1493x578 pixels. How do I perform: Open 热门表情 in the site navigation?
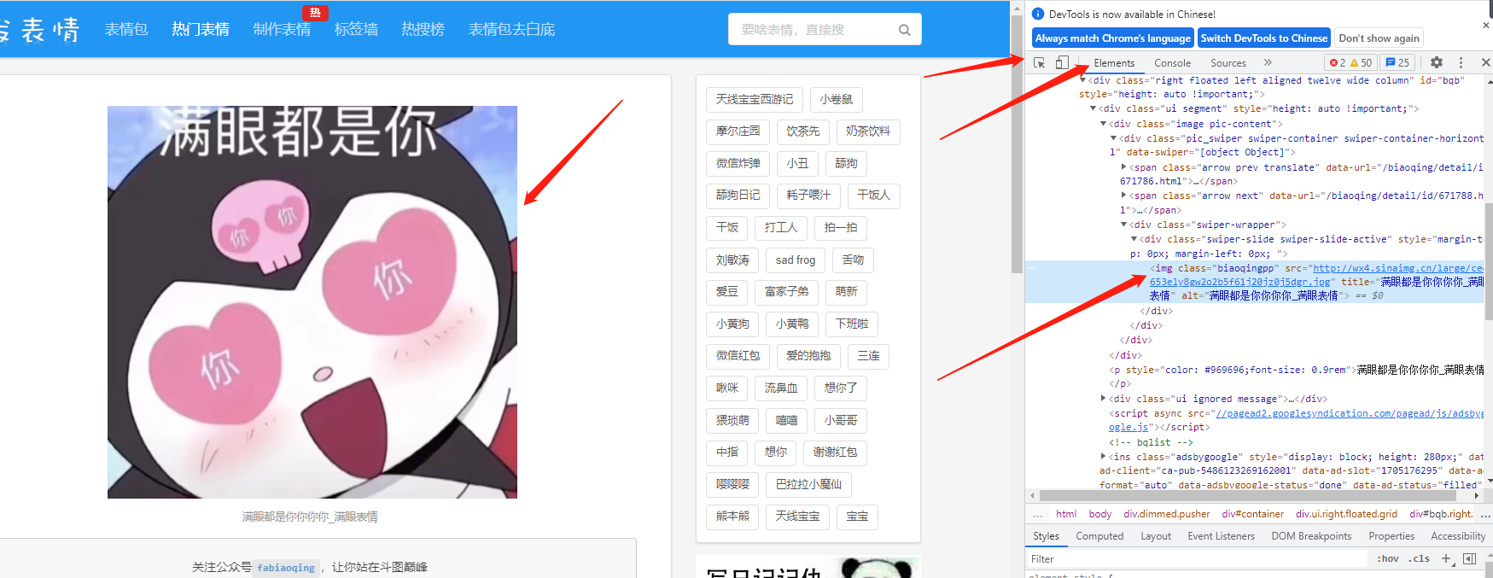tap(201, 29)
